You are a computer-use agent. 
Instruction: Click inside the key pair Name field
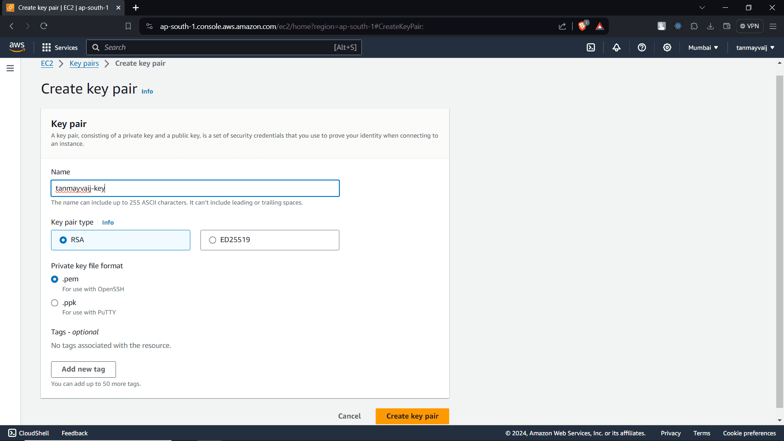tap(195, 188)
